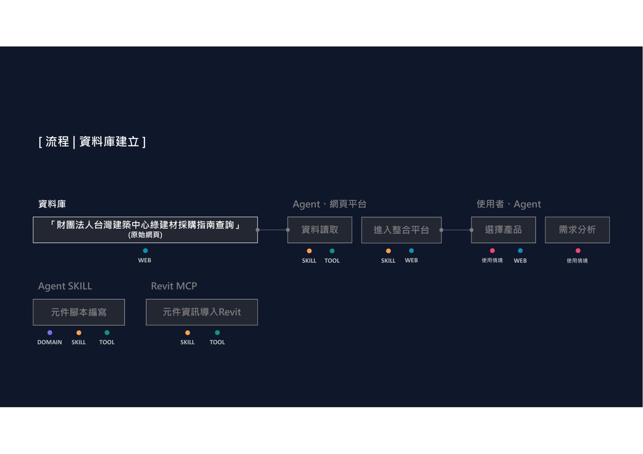Click the WEB label under 資料庫 box

click(x=145, y=261)
